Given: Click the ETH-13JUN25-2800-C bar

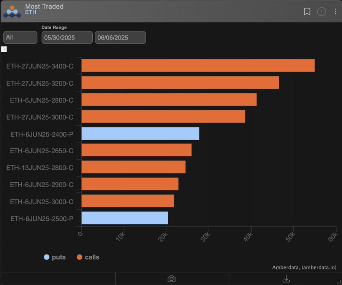Looking at the screenshot, I should point(133,167).
